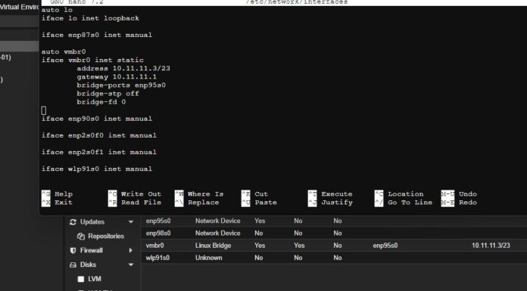Click the 'auto lo' line in terminal

pos(57,10)
